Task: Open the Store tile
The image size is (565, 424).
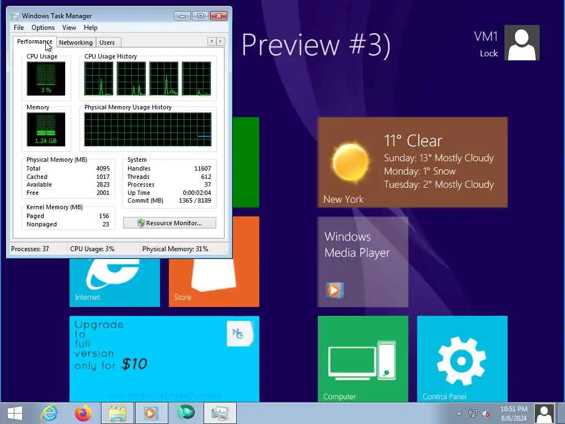Action: pyautogui.click(x=214, y=282)
